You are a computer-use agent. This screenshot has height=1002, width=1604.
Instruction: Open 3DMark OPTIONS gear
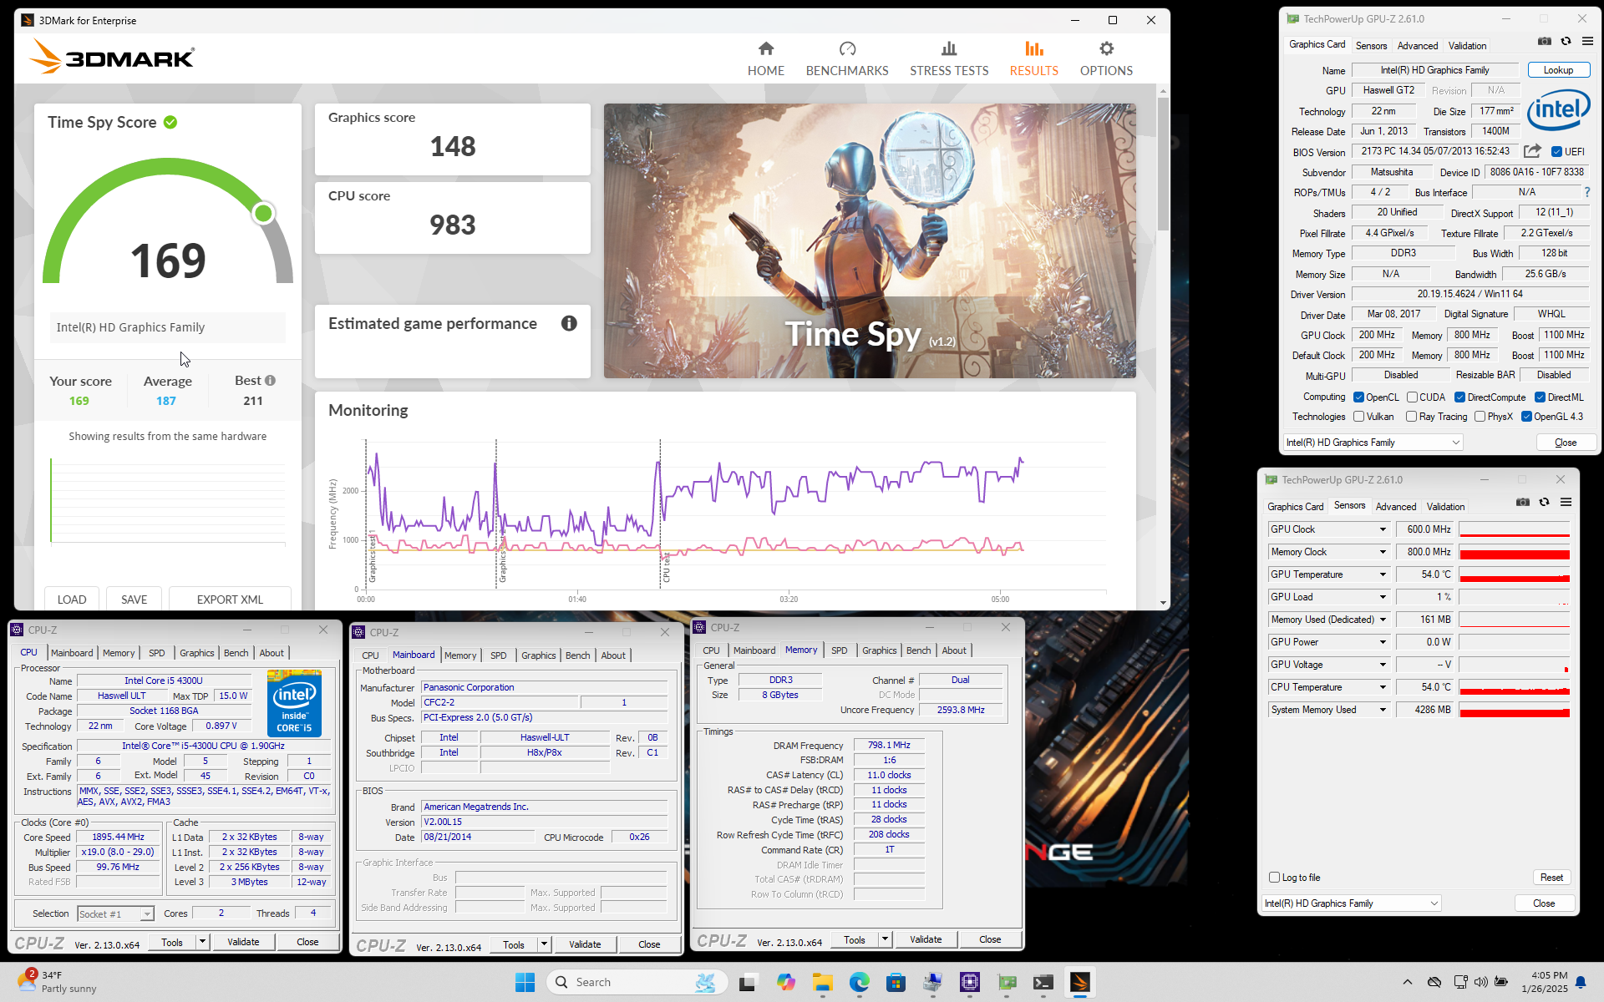click(1106, 59)
